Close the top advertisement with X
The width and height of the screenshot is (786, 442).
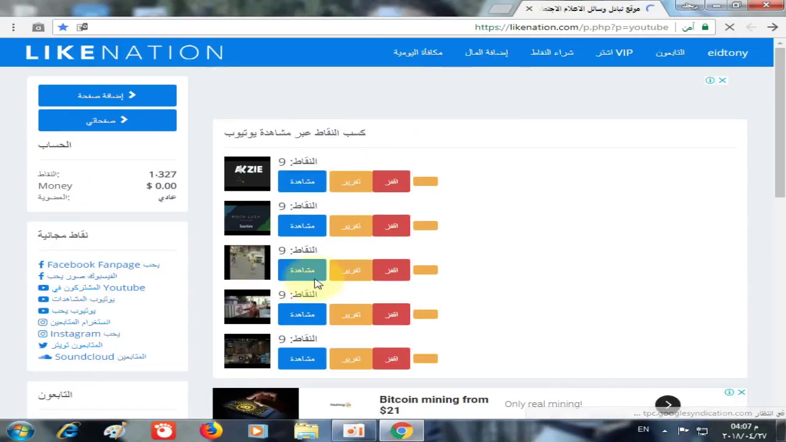pos(723,80)
